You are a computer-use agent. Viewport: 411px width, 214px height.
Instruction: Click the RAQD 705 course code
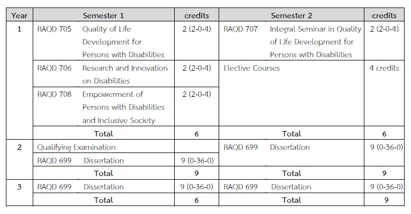coord(54,29)
